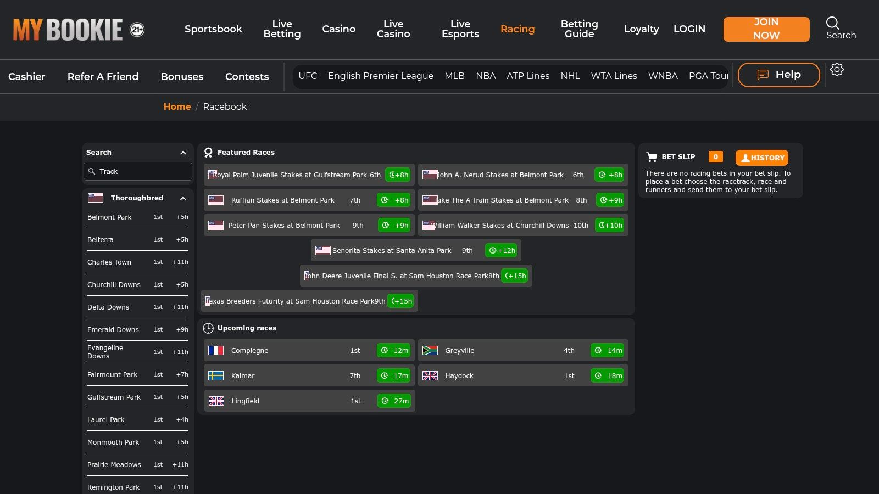Click the LOGIN link
The image size is (879, 494).
point(689,29)
